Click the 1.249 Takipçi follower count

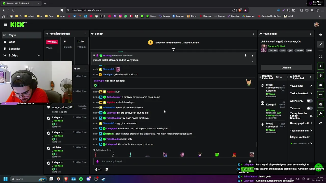point(81,44)
